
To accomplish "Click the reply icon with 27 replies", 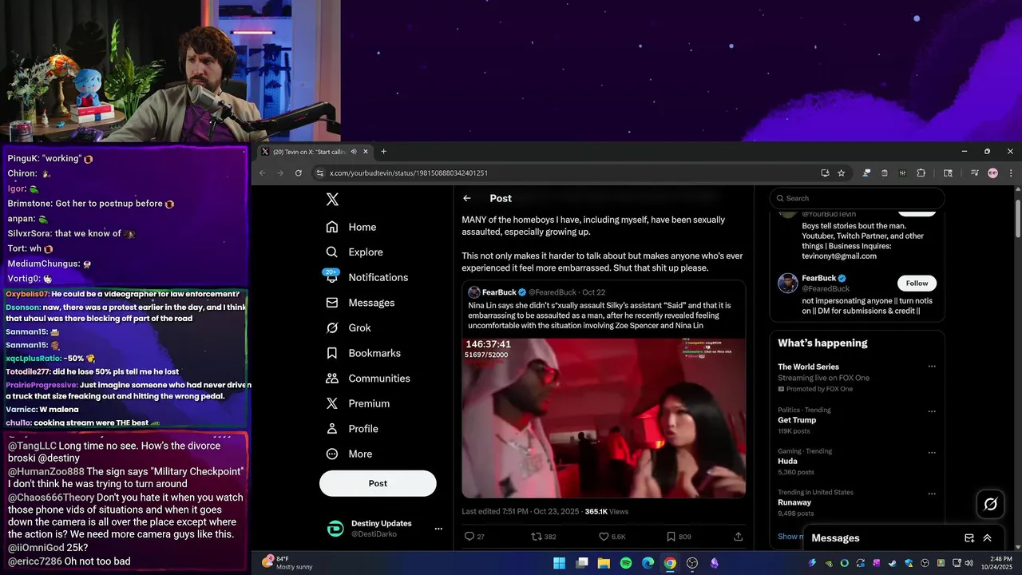I will pyautogui.click(x=469, y=537).
